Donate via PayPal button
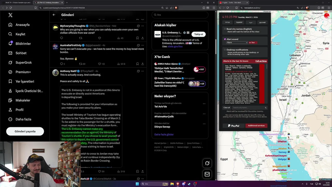The height and width of the screenshot is (187, 332). 234,126
